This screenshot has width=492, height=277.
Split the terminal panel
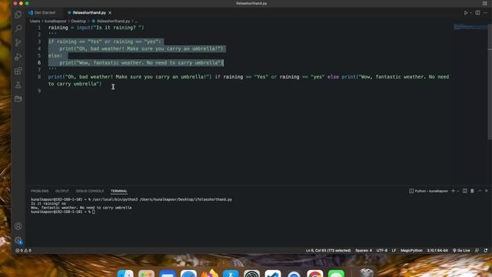[x=464, y=191]
